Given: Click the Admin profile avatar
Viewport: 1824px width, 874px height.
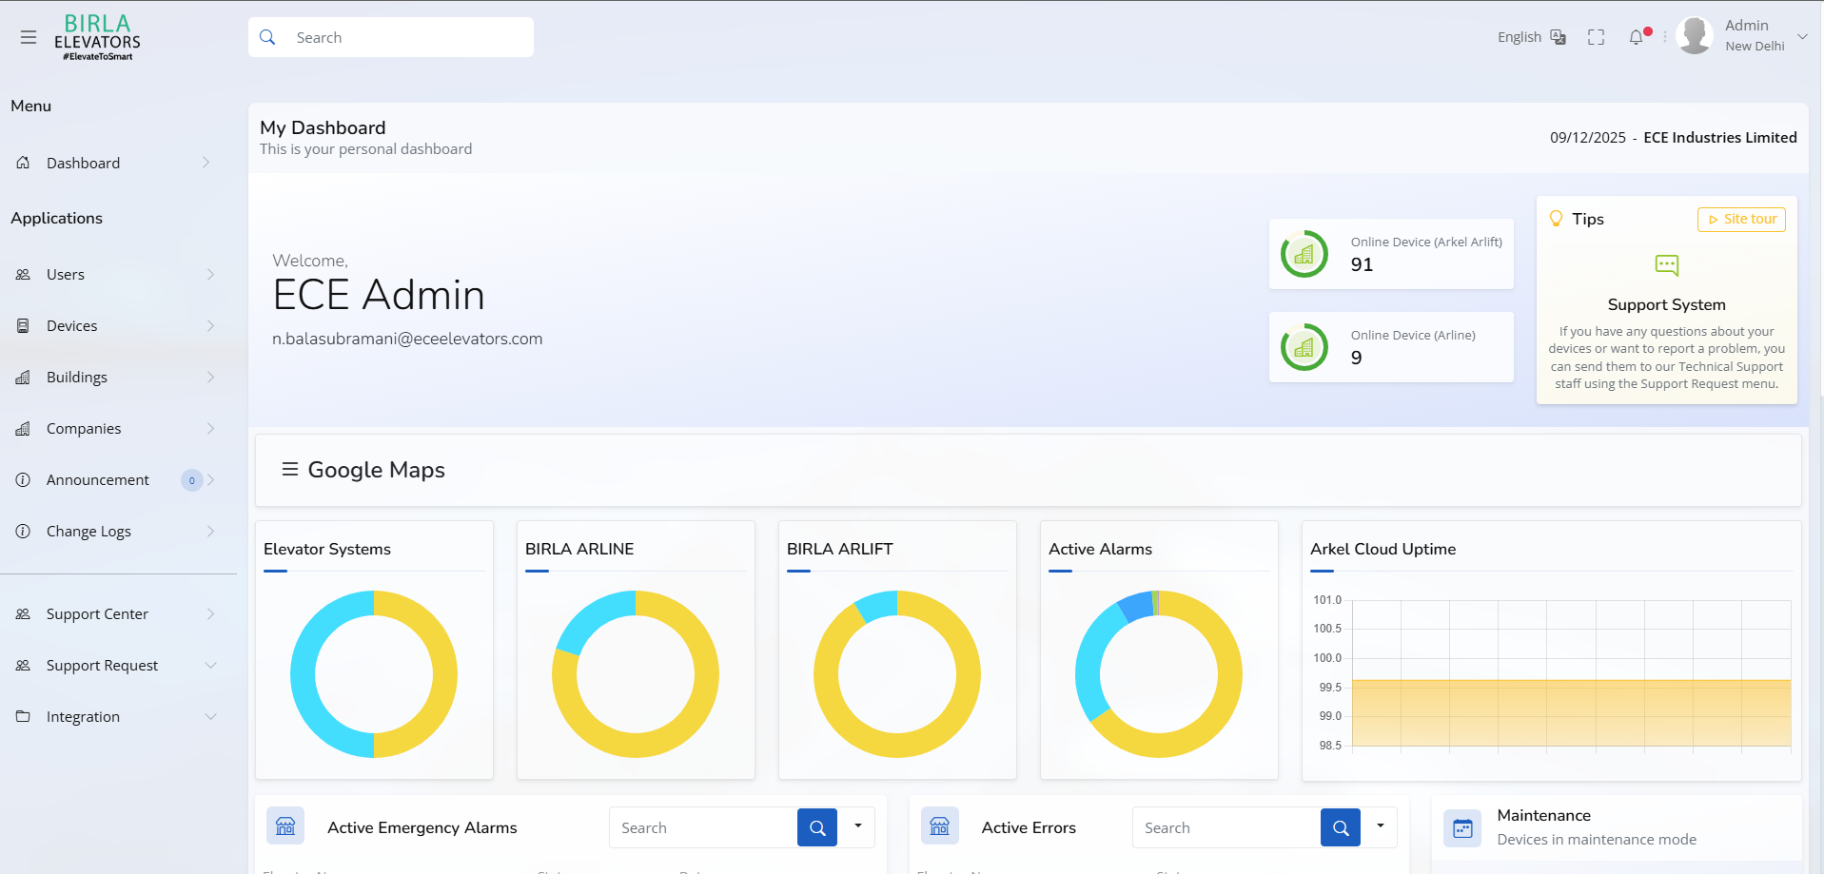Looking at the screenshot, I should 1695,36.
